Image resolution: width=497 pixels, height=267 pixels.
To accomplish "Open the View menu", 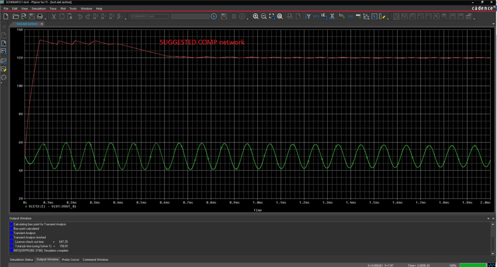I will [24, 9].
